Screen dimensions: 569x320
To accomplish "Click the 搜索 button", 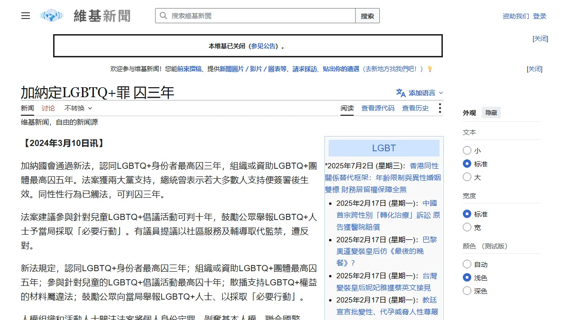I will point(367,16).
